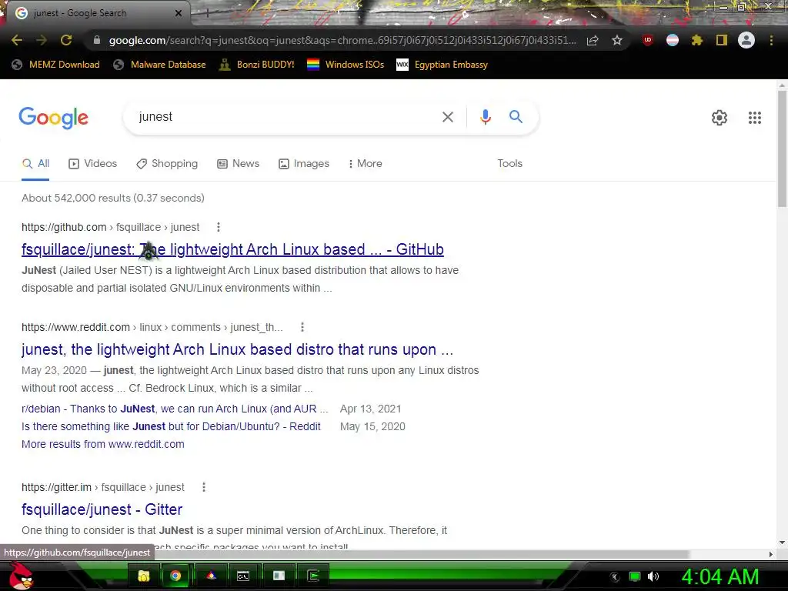Open the MEMZ Download bookmark
This screenshot has width=788, height=591.
point(55,65)
